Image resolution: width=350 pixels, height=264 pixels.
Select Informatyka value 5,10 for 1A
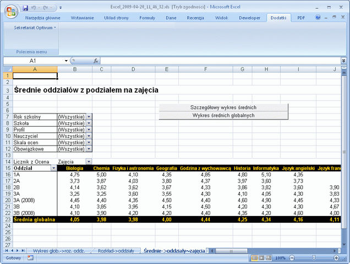coord(266,175)
